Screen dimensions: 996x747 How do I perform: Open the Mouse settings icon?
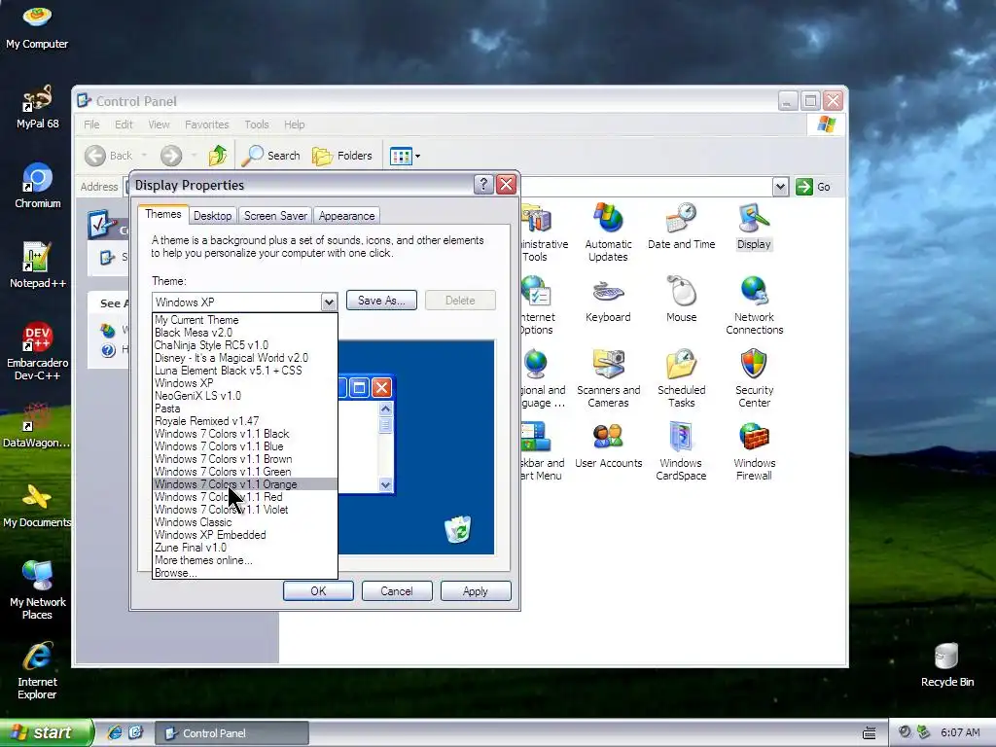tap(681, 300)
